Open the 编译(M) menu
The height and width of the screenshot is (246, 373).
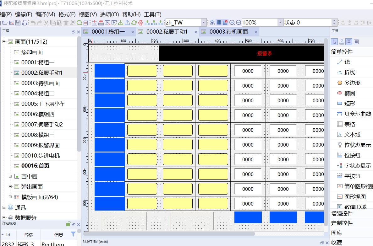(45, 14)
